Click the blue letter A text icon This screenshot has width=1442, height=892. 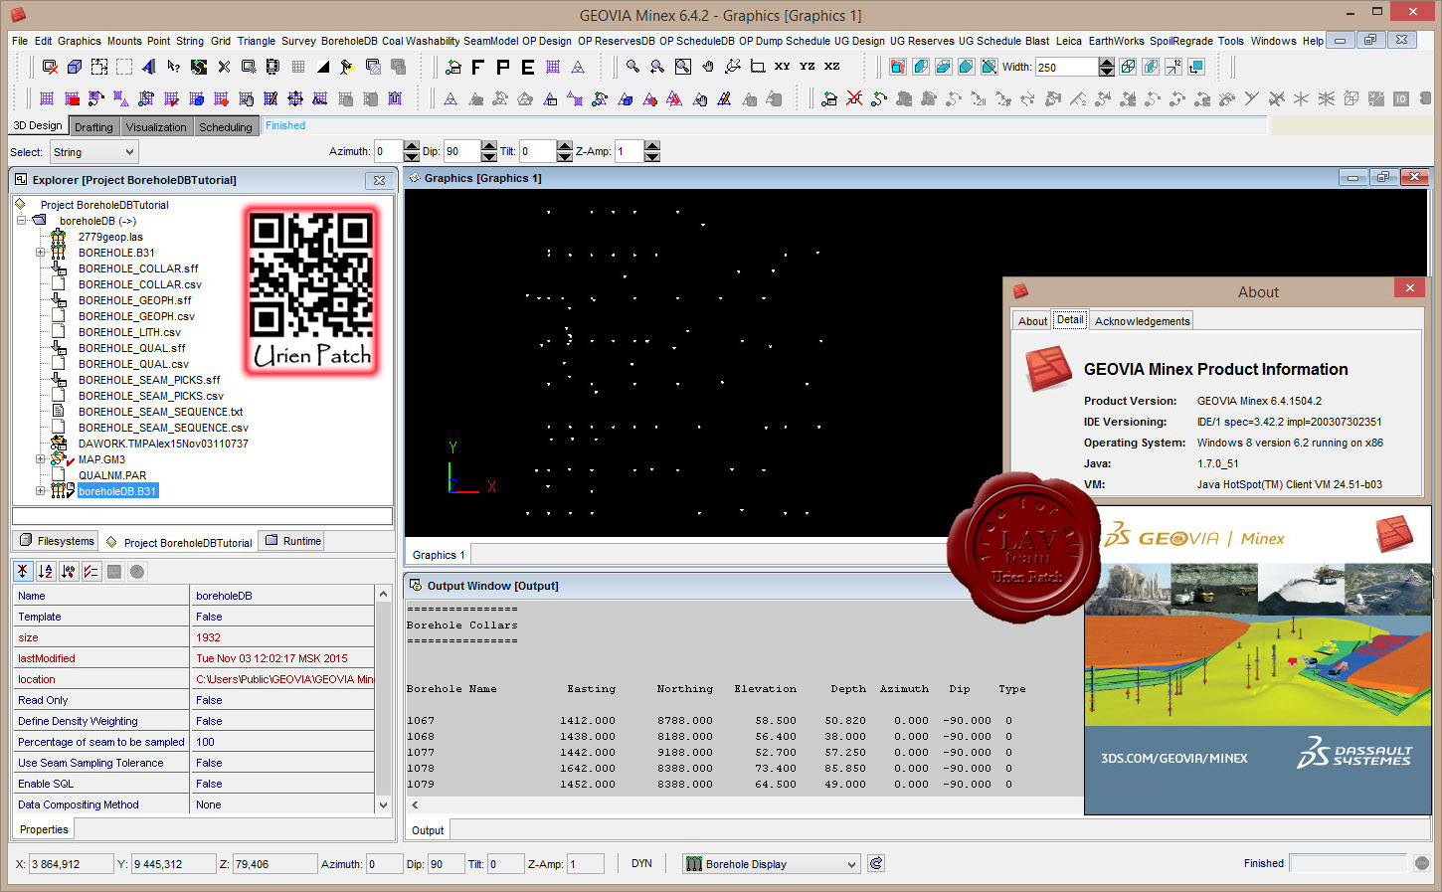pos(149,67)
